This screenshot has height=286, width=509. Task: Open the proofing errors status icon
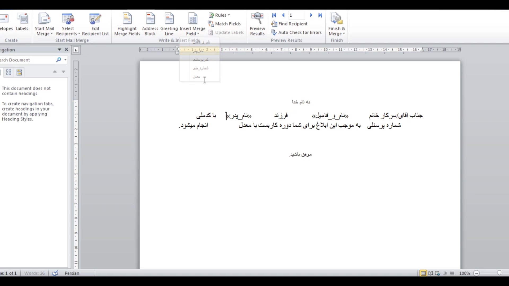click(x=55, y=273)
